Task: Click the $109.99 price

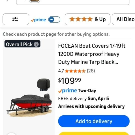Action: [69, 80]
